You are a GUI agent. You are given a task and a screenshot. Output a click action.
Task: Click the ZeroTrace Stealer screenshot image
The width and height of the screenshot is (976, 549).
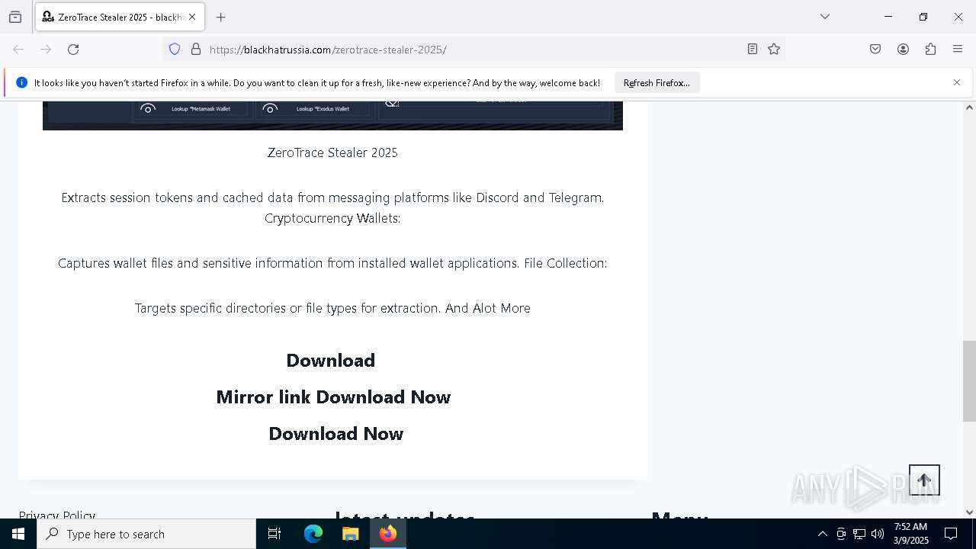(x=332, y=115)
